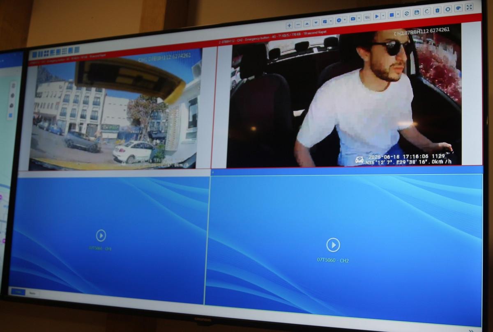Click the save (floppy disk) icon

[417, 13]
